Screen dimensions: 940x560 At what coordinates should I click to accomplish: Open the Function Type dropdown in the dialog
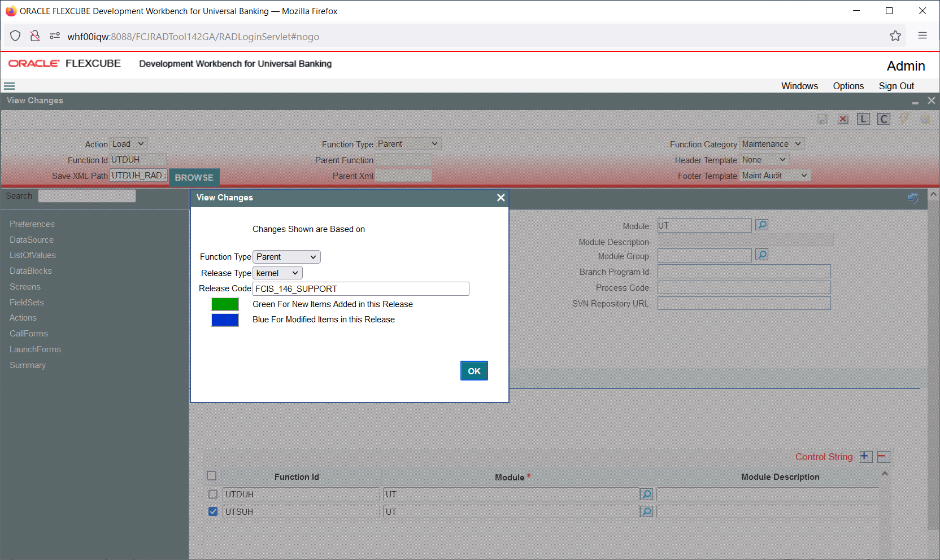pyautogui.click(x=286, y=257)
